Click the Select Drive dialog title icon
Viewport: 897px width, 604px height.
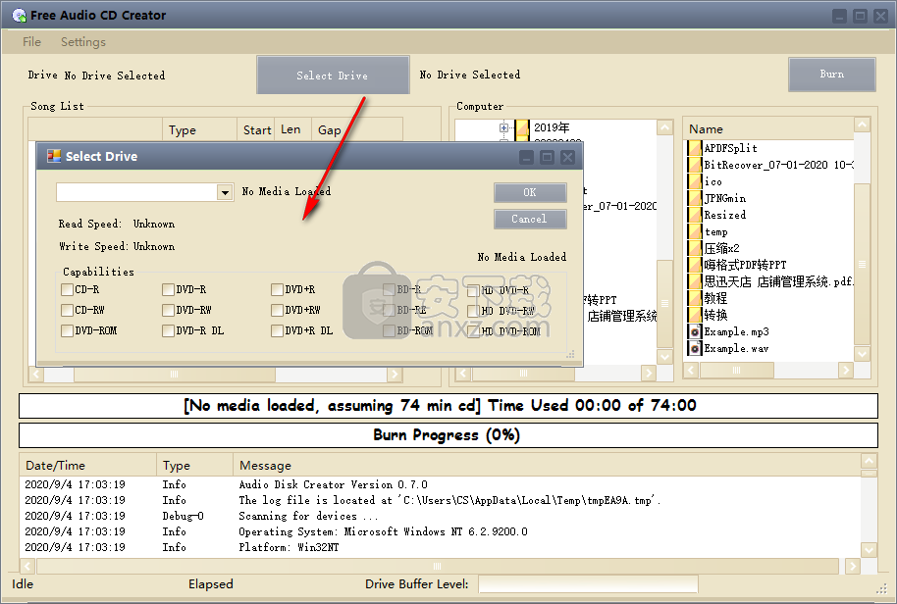click(54, 156)
